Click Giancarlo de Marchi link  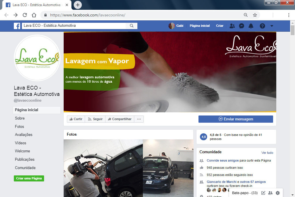pyautogui.click(x=222, y=182)
